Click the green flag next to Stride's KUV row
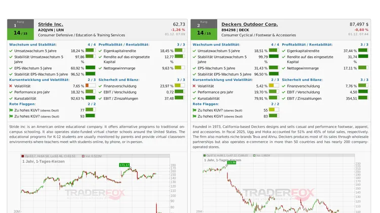The image size is (380, 213). [11, 110]
